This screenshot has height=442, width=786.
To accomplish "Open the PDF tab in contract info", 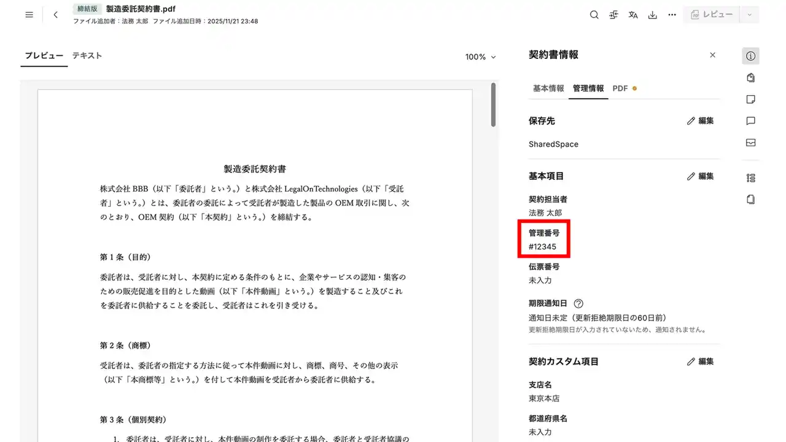I will point(620,88).
